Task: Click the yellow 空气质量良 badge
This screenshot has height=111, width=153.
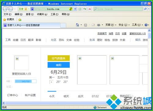Action: point(59,58)
